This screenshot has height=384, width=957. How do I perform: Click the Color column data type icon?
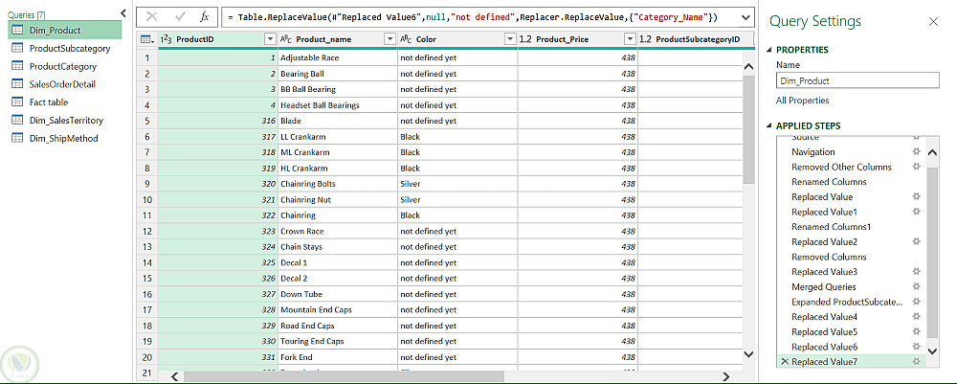(x=406, y=39)
